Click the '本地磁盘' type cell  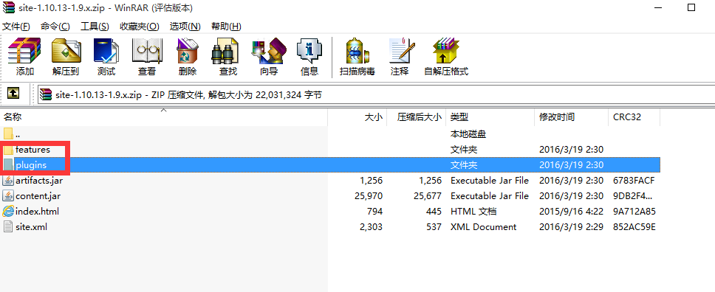click(x=468, y=134)
